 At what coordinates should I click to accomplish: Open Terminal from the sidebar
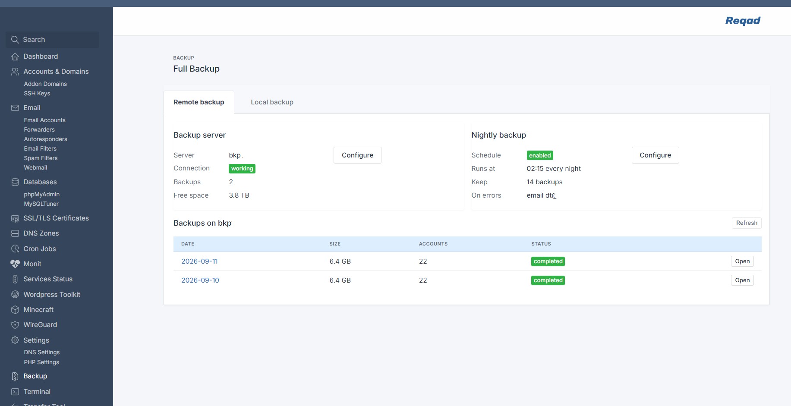(37, 392)
